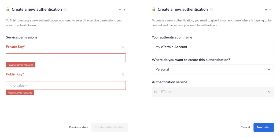This screenshot has width=280, height=138.
Task: Click the chevron arrow on the ETermin dropdown
Action: click(x=269, y=92)
